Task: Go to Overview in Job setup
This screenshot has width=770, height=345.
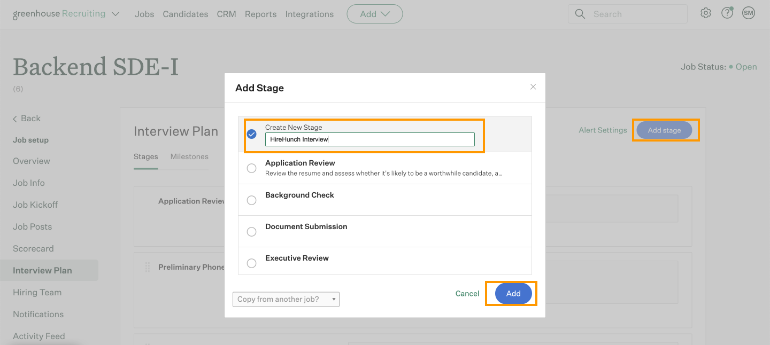Action: (x=32, y=161)
